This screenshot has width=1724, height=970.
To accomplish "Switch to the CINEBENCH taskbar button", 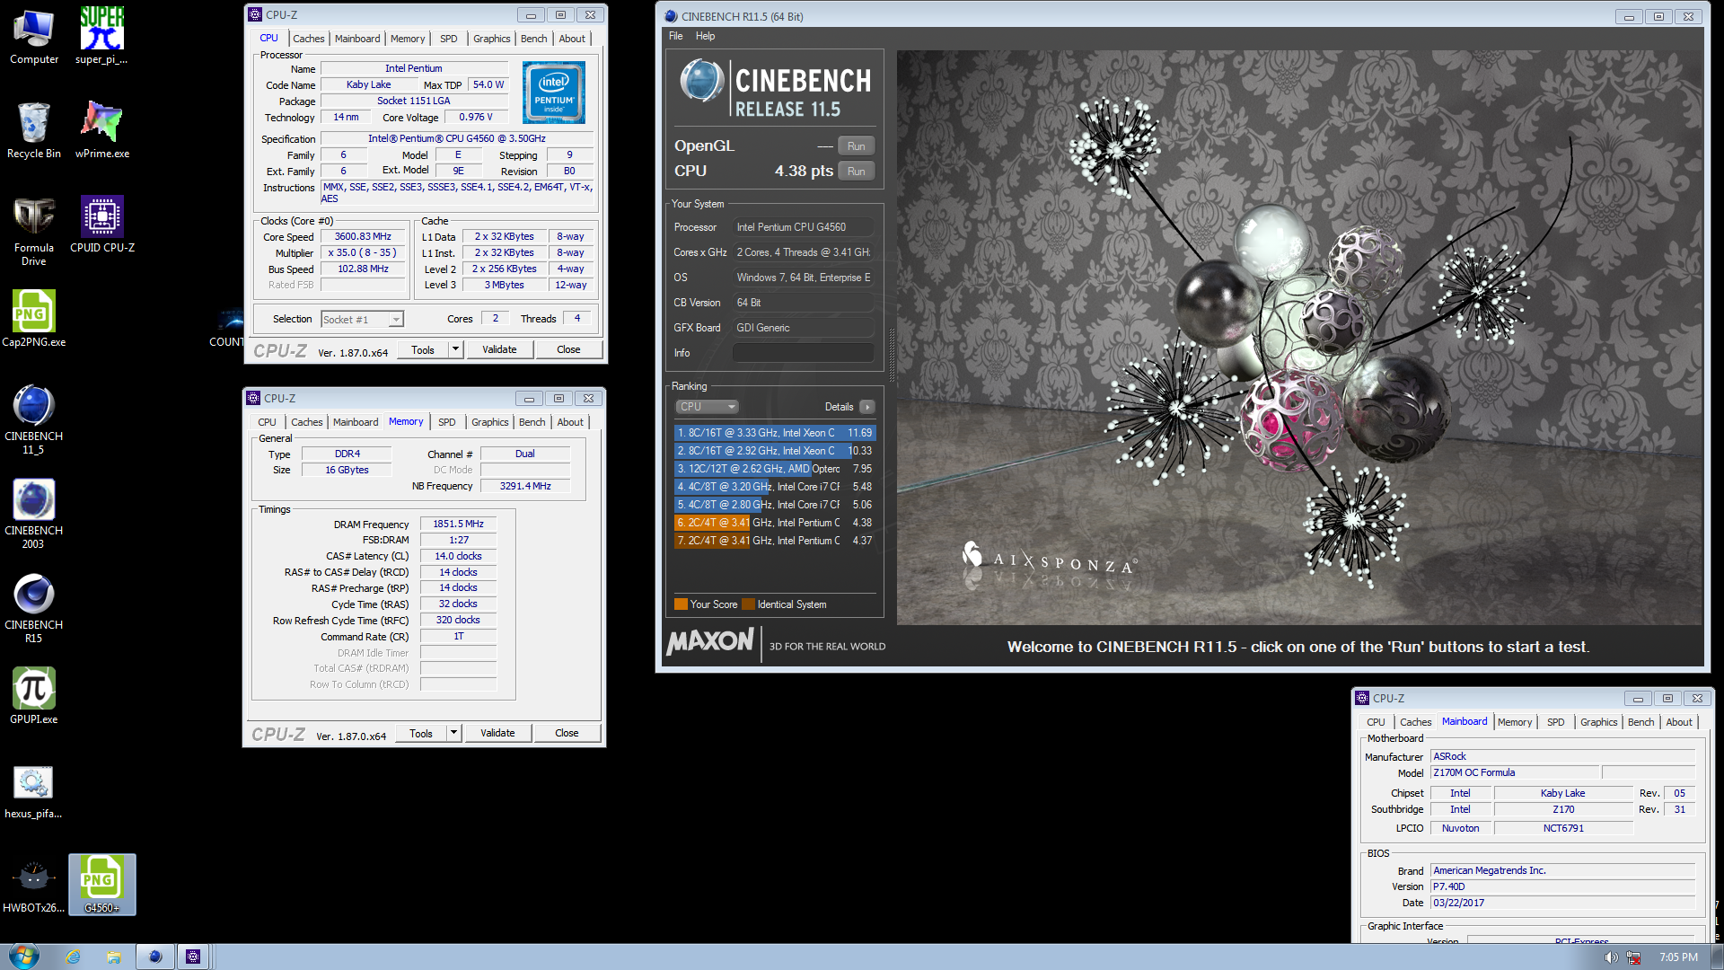I will click(154, 957).
